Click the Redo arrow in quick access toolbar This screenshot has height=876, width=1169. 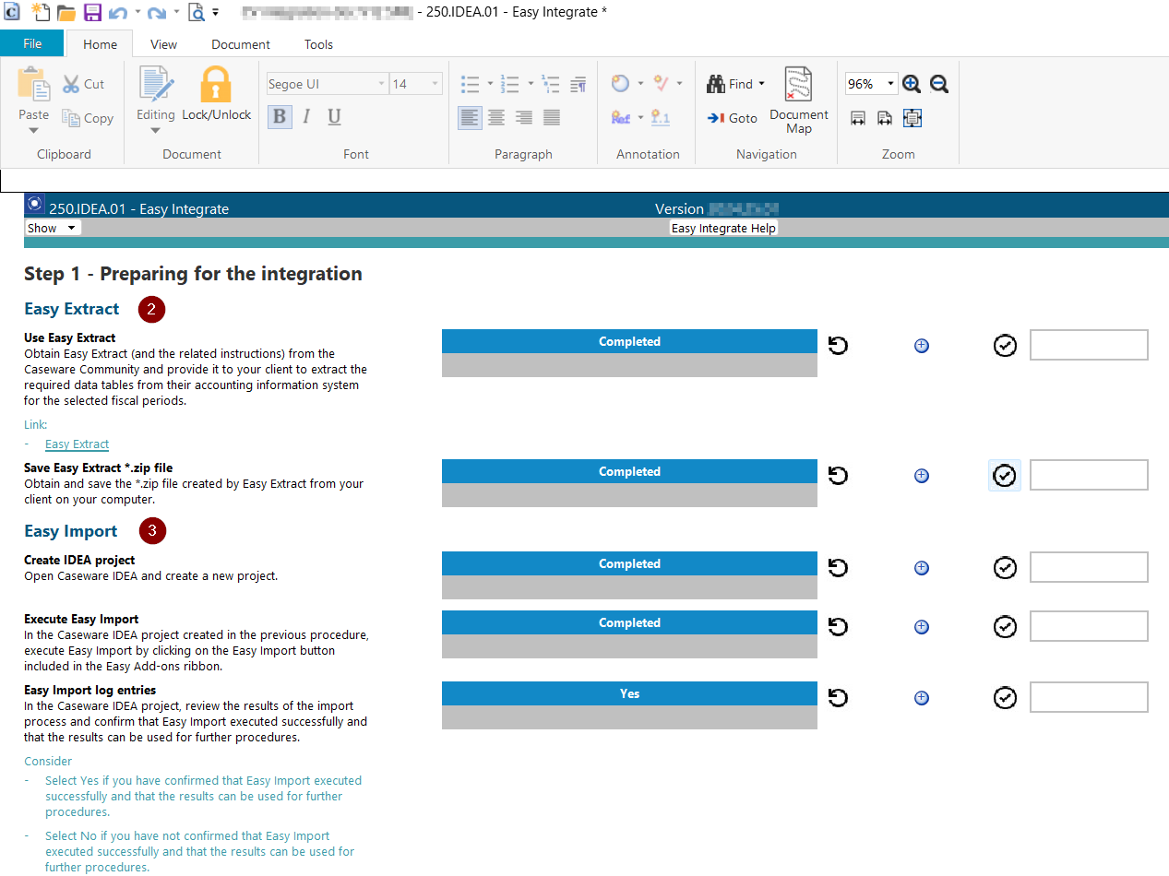coord(157,12)
